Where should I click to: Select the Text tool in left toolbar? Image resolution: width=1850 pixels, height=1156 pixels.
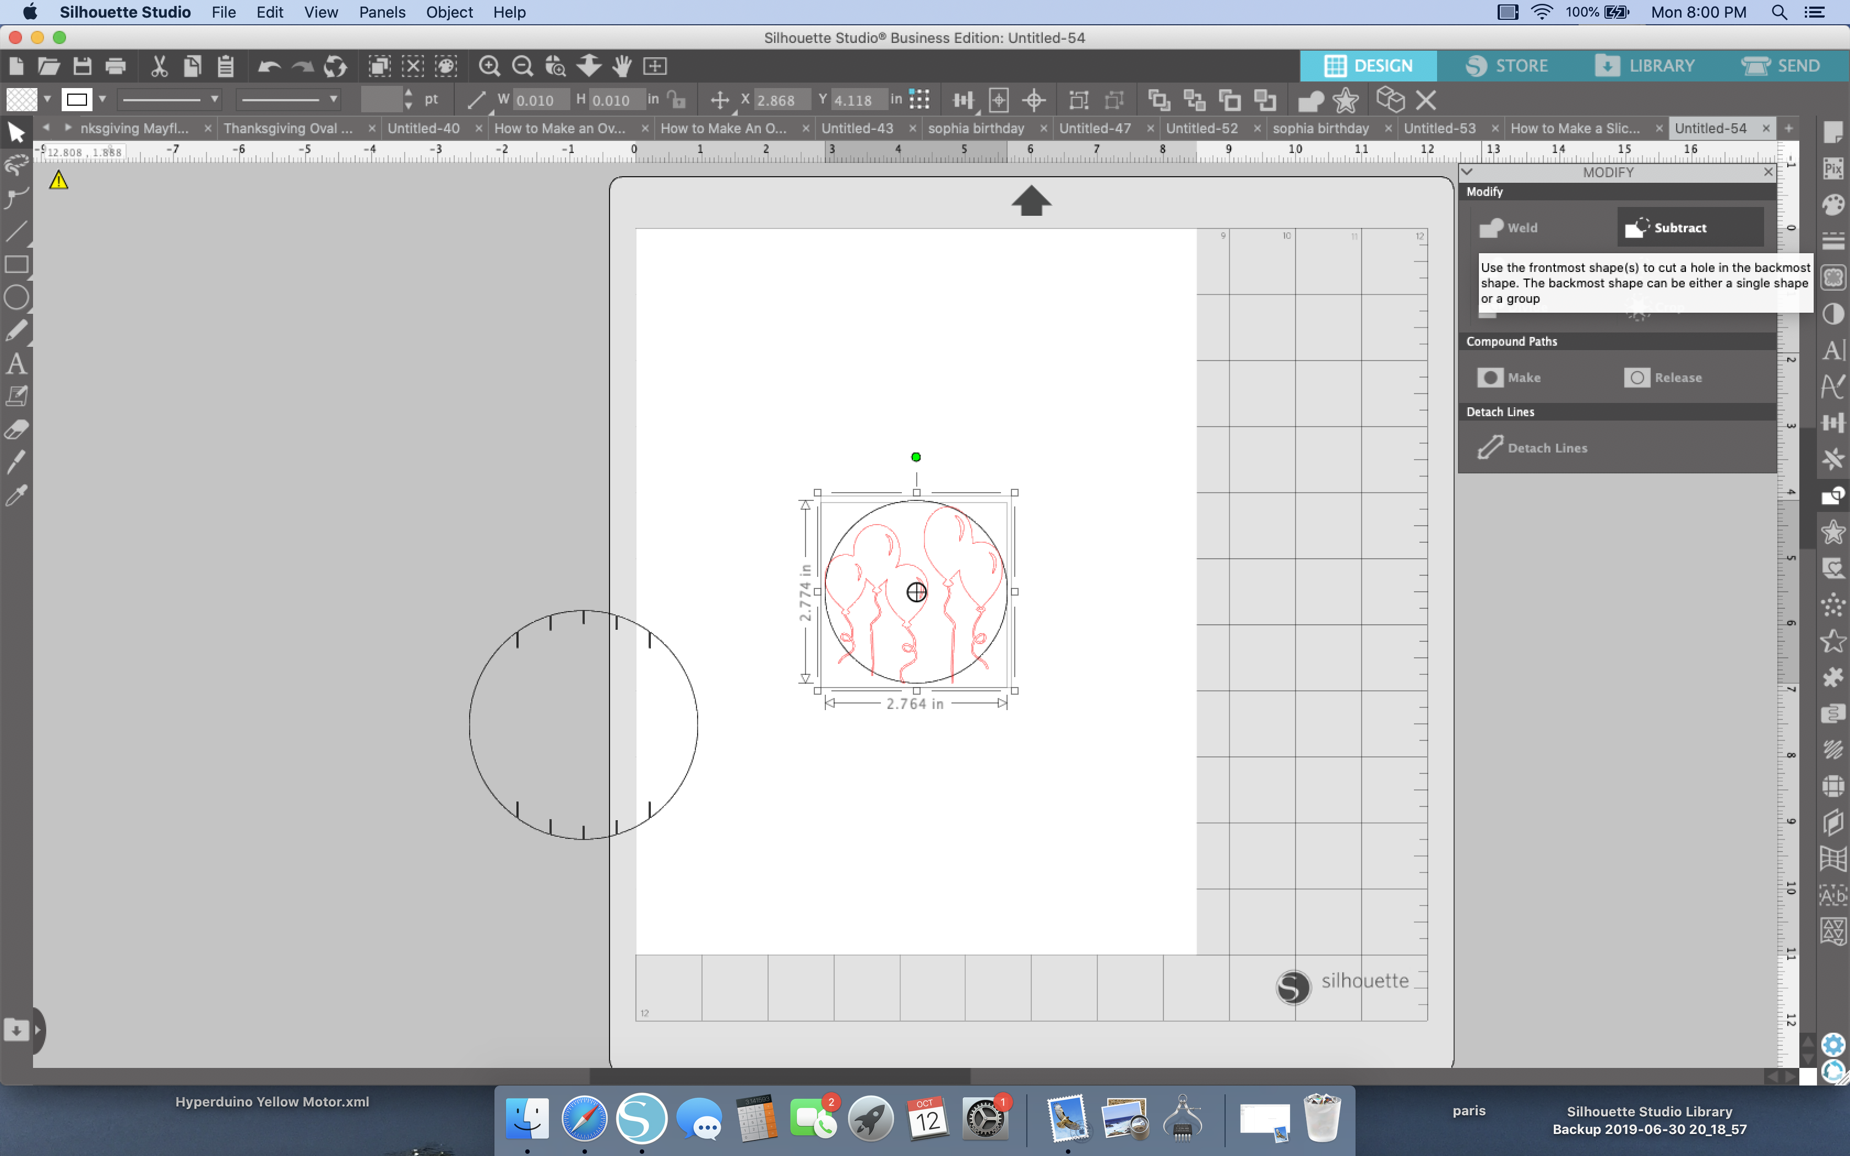tap(16, 364)
